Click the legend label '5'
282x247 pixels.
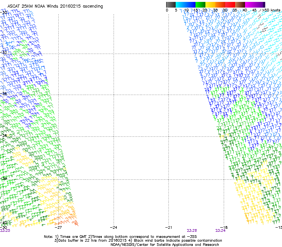[176, 10]
